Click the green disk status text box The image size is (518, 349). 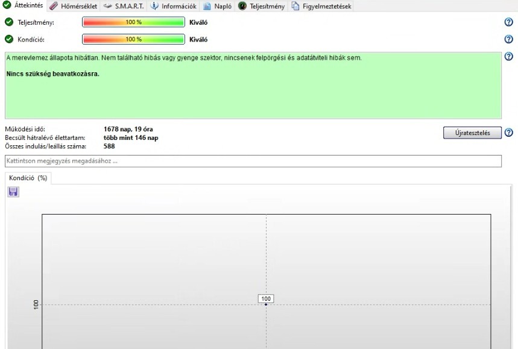(x=253, y=85)
